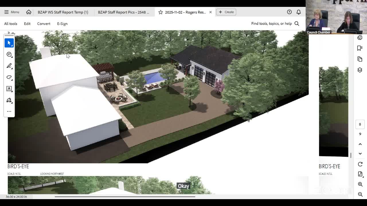Switch to BZAP WS Staff Report Temp tab

(x=63, y=12)
